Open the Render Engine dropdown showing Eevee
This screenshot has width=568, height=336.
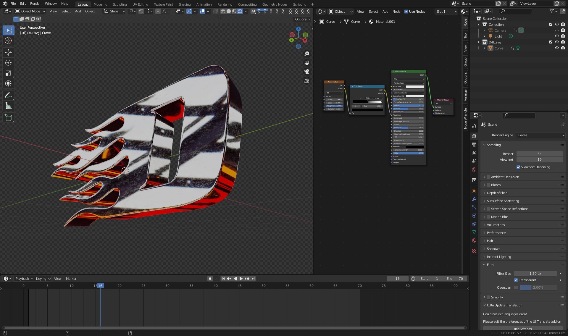point(541,135)
